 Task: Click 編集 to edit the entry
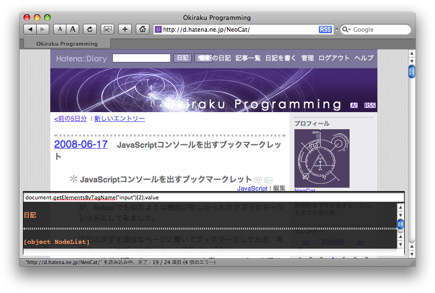(x=278, y=188)
